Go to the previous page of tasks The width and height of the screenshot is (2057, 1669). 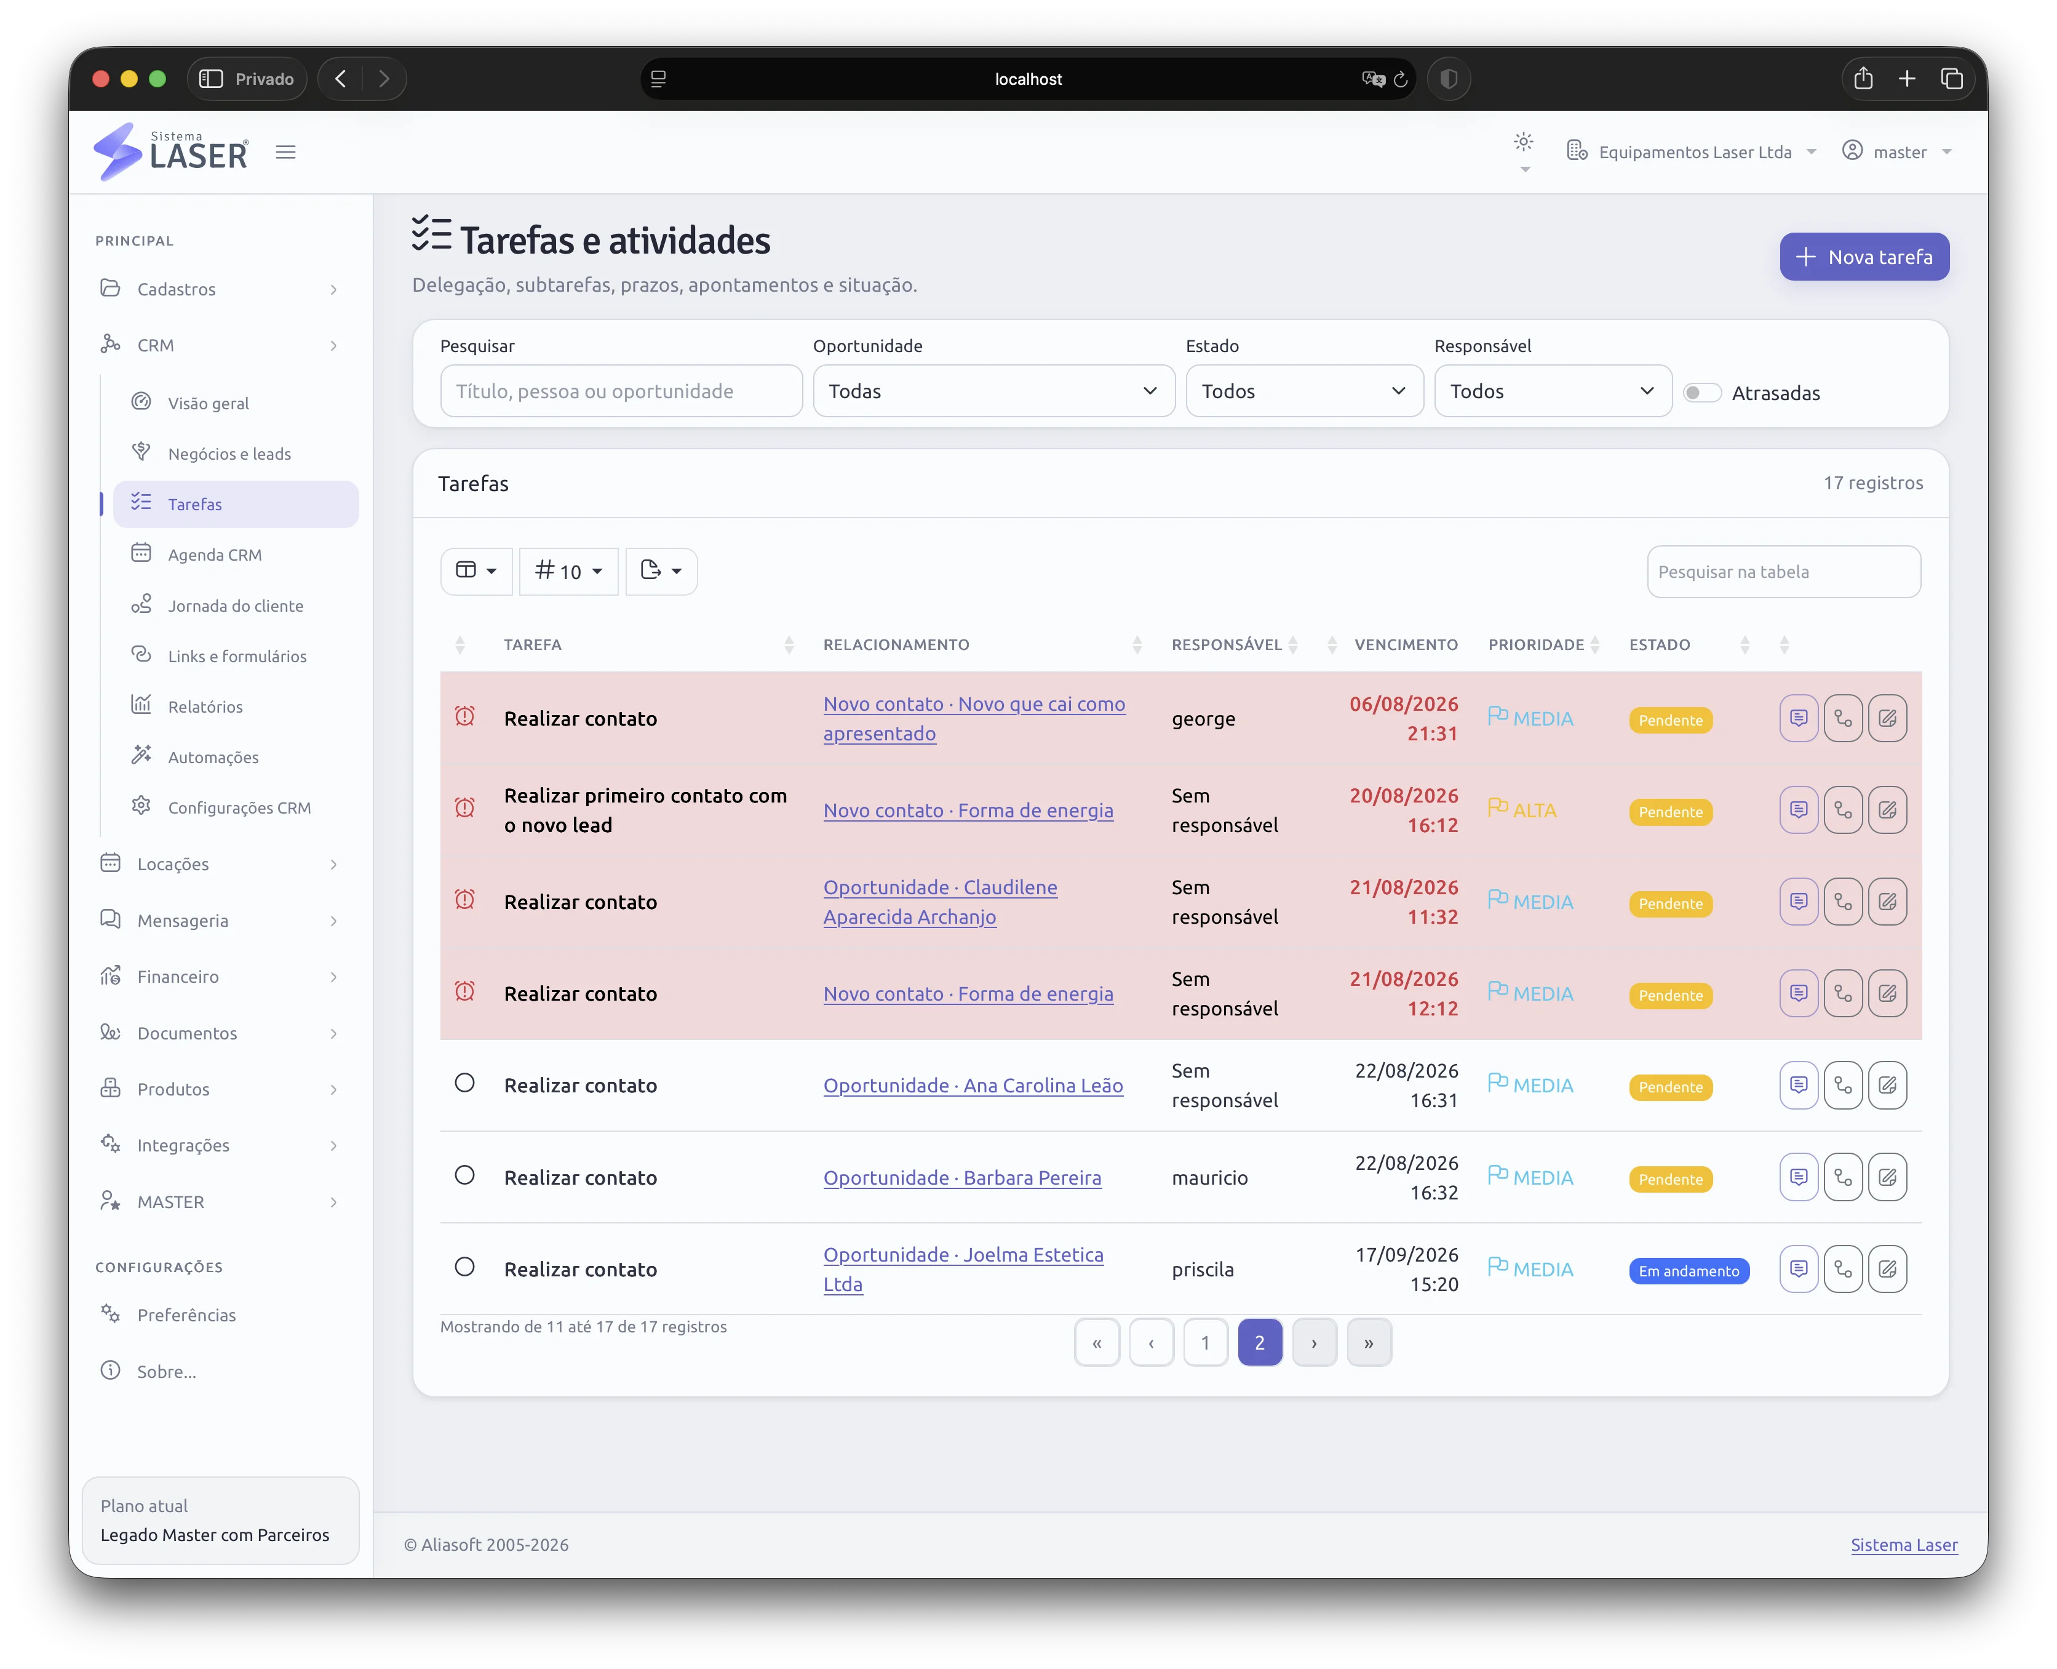click(1151, 1343)
